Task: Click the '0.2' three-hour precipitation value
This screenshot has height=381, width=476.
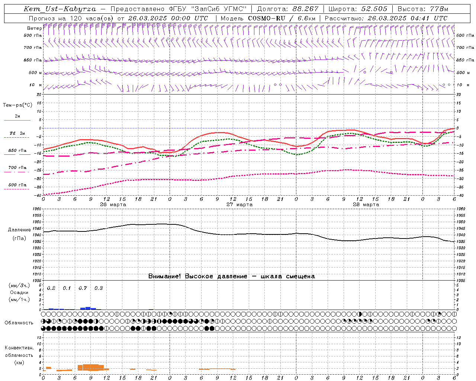Action: click(51, 288)
